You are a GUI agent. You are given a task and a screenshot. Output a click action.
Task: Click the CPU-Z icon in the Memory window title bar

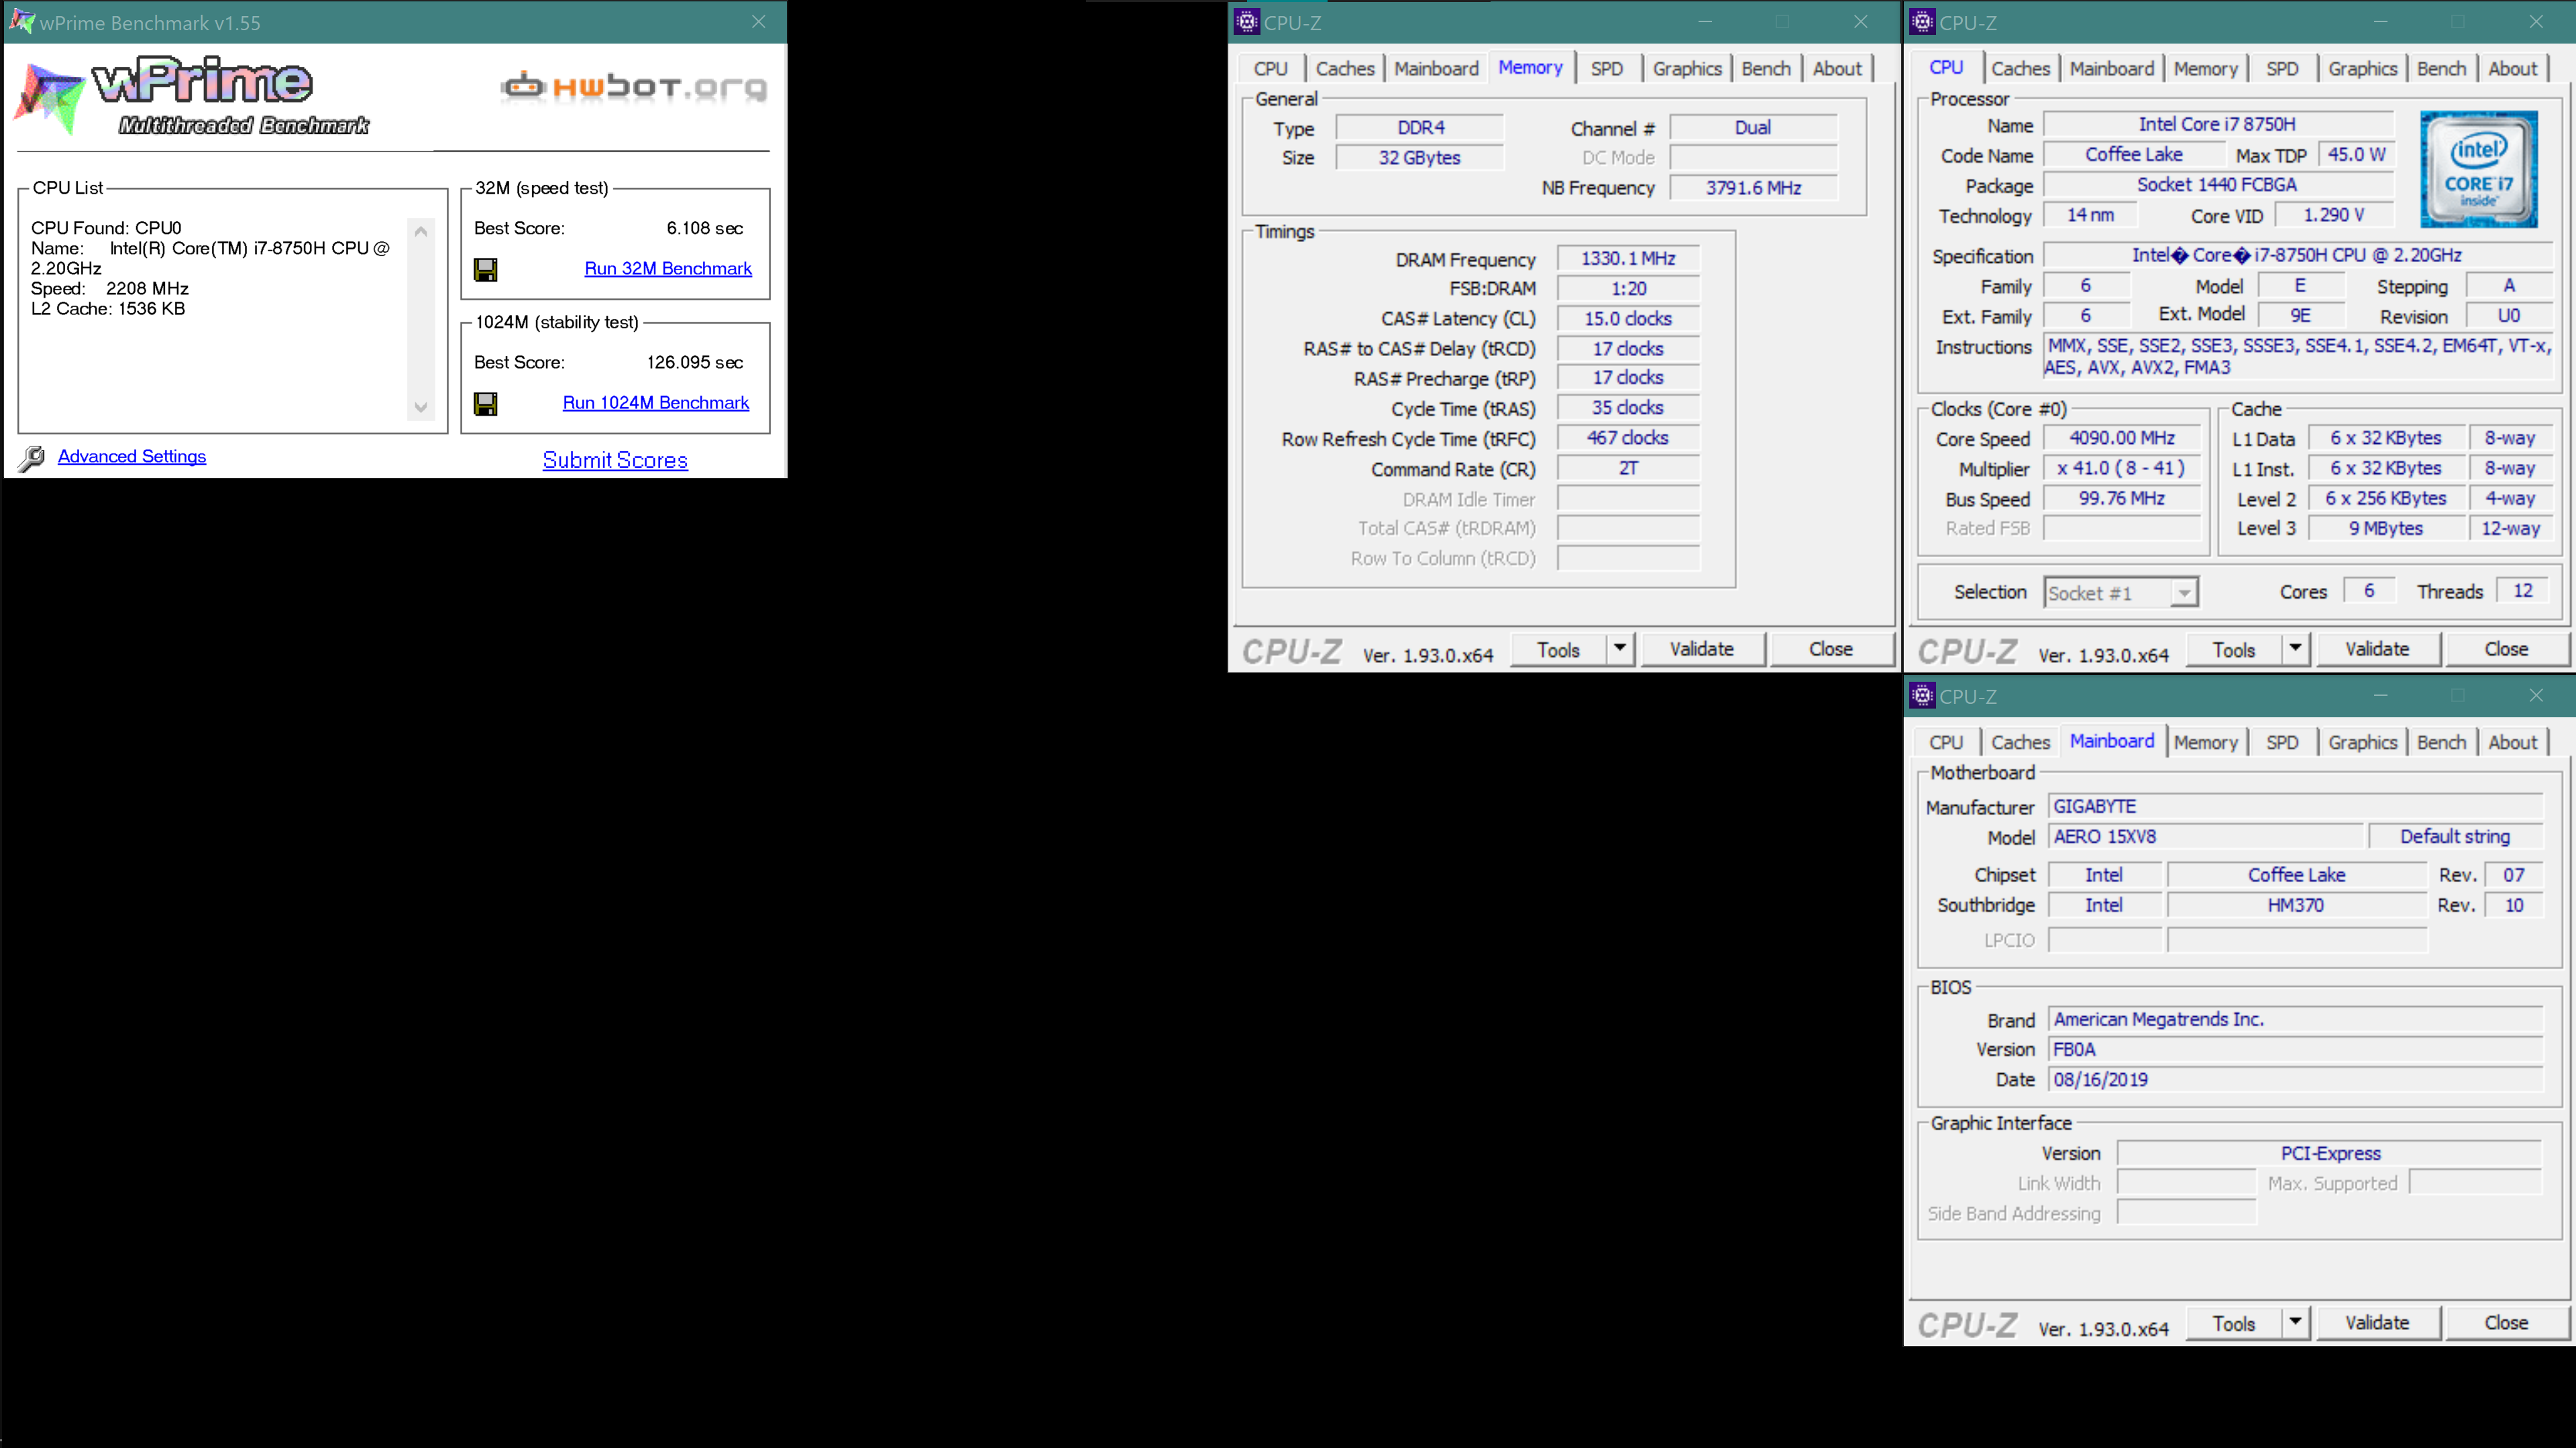(x=1246, y=21)
